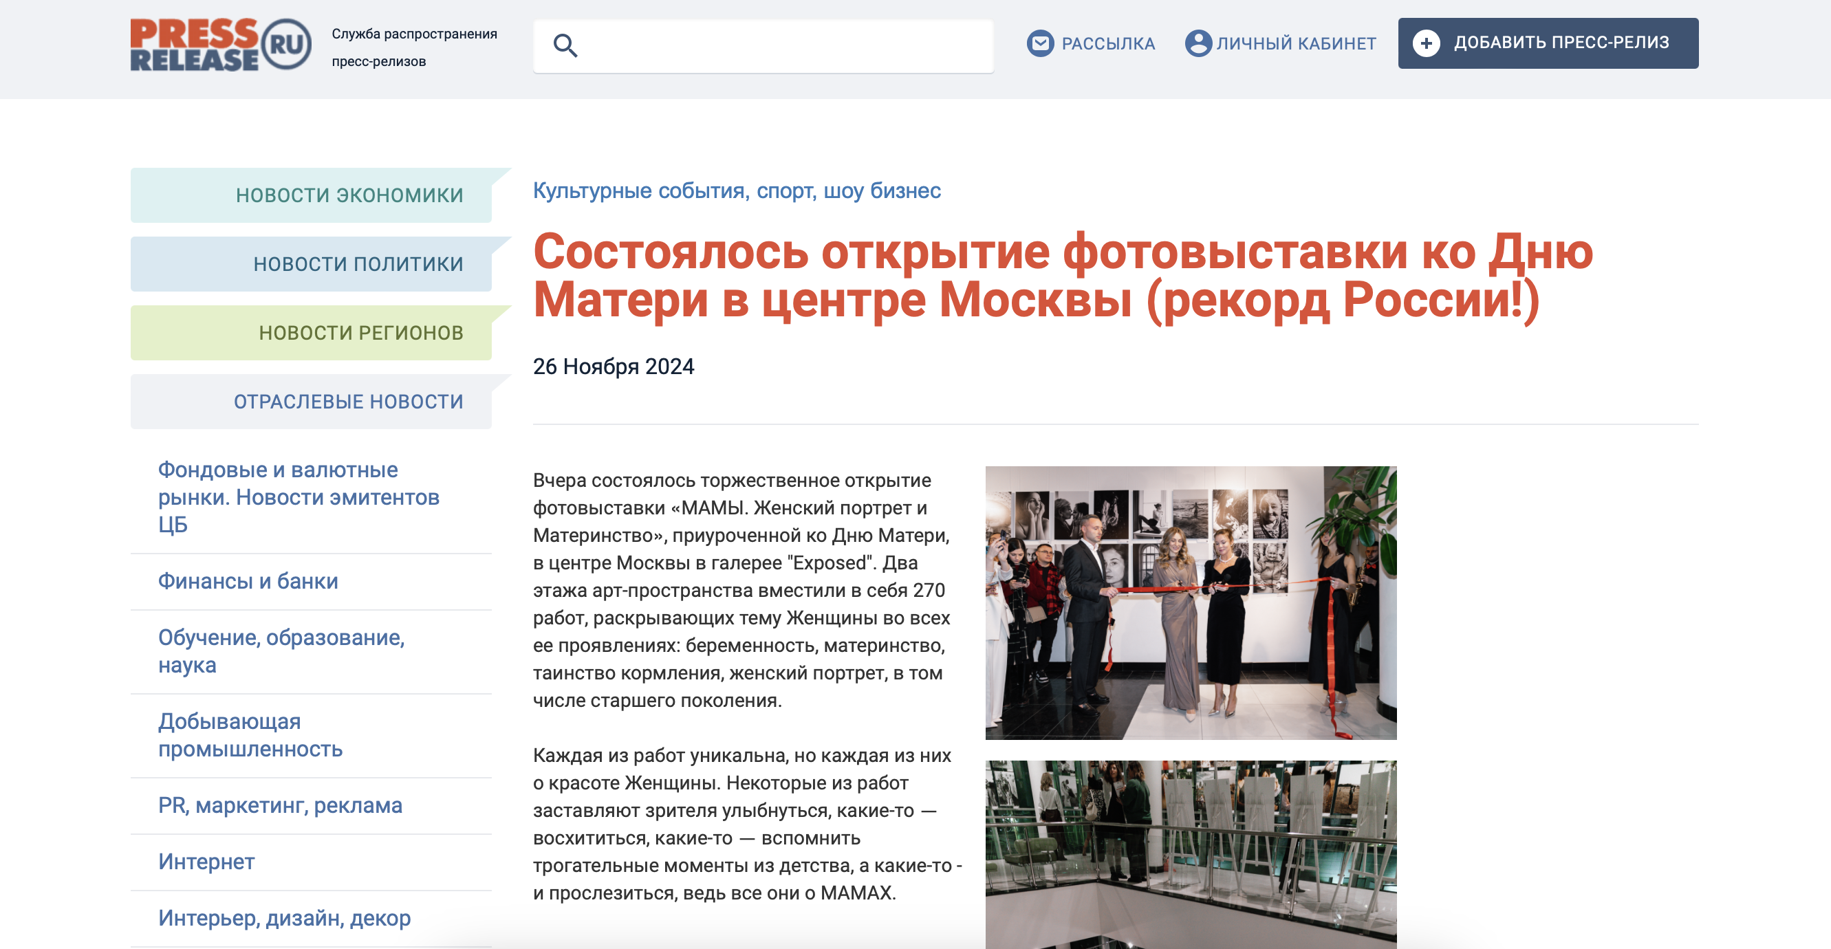The width and height of the screenshot is (1831, 949).
Task: Click the Press Release RU logo
Action: pos(220,44)
